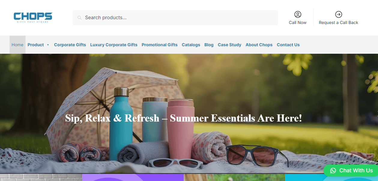Open the Case Study page
The width and height of the screenshot is (378, 181).
229,45
